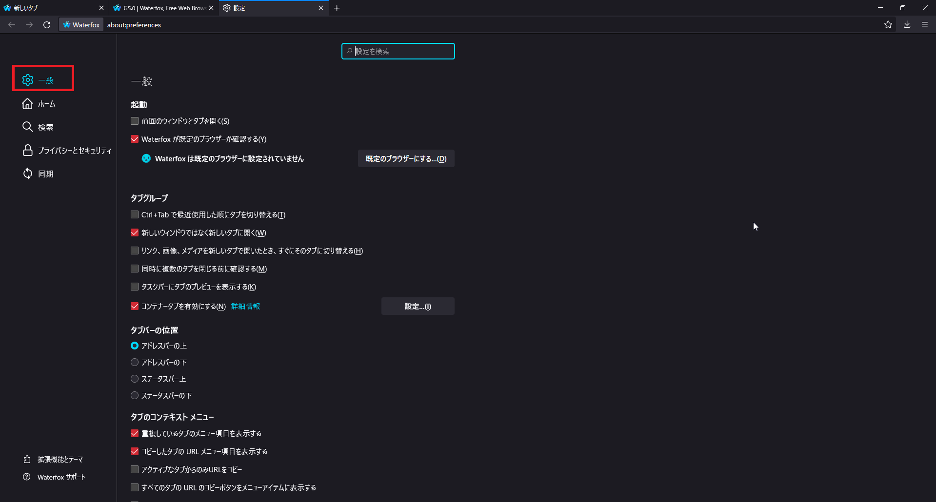Enable タスクバーにタブのプレビューを表示する
Viewport: 936px width, 502px height.
[135, 287]
